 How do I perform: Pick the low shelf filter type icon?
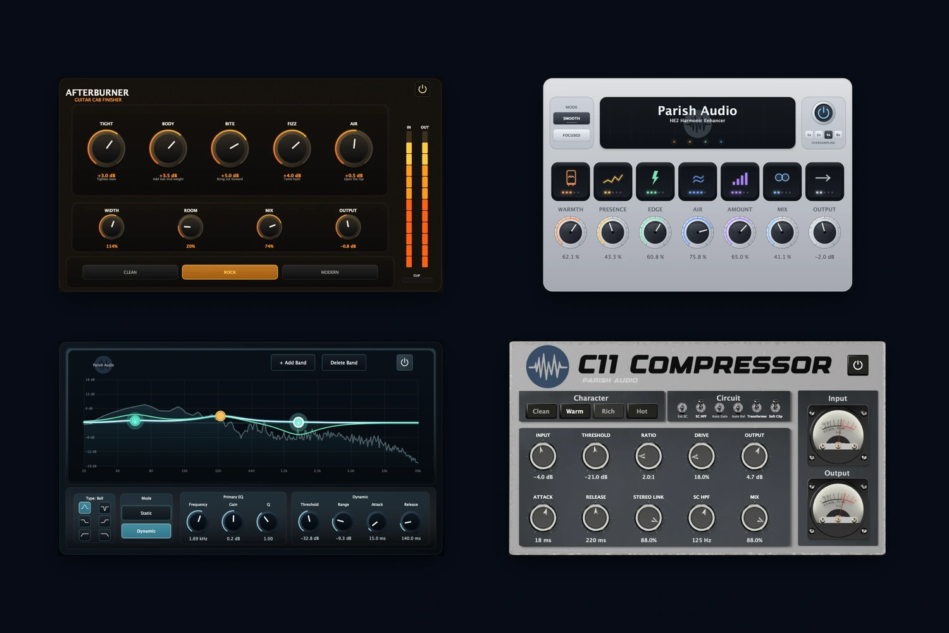click(x=85, y=522)
